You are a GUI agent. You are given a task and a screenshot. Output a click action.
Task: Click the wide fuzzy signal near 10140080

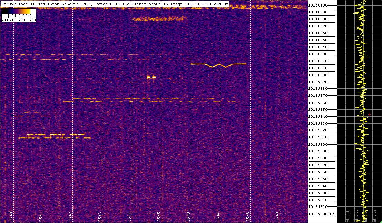pos(159,19)
